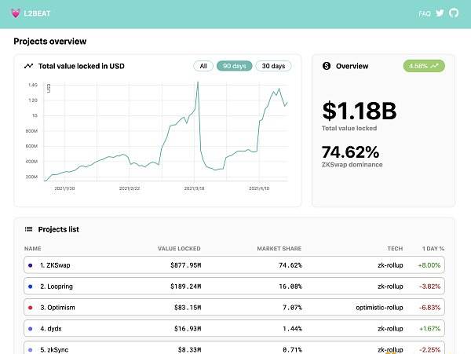
Task: Click the Optimism red dot
Action: coord(31,308)
